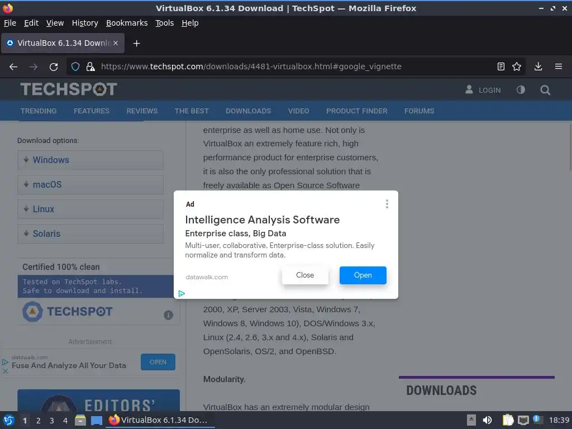Open the History menu
Image resolution: width=572 pixels, height=429 pixels.
coord(85,23)
